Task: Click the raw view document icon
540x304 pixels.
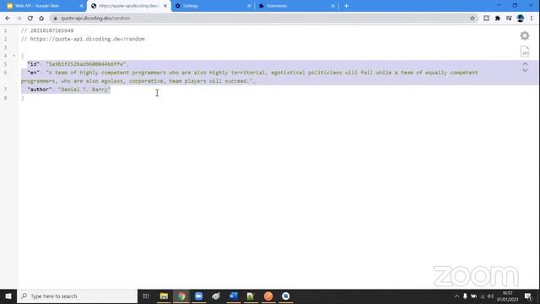Action: tap(525, 52)
